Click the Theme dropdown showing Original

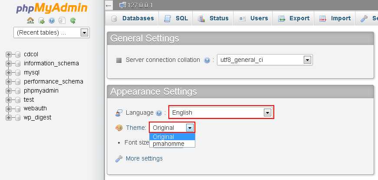172,128
